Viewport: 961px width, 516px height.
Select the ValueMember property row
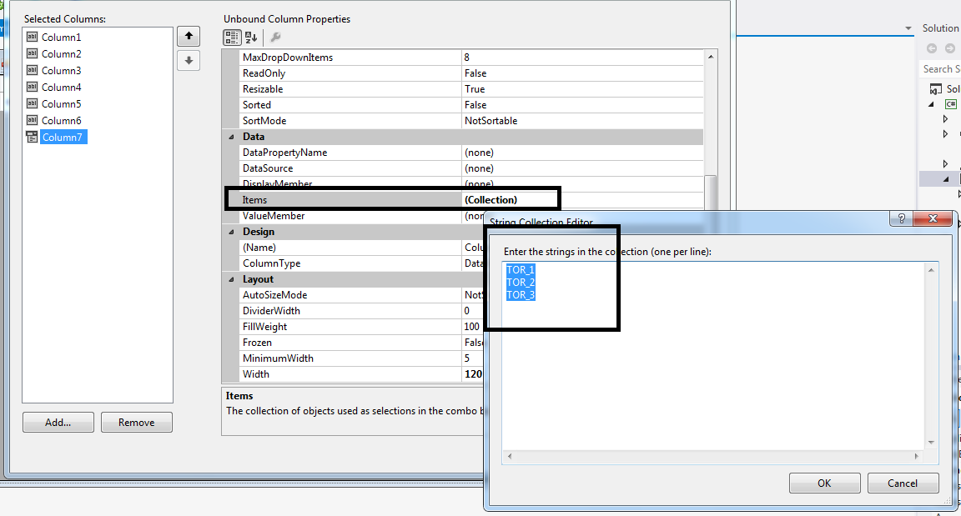tap(361, 215)
